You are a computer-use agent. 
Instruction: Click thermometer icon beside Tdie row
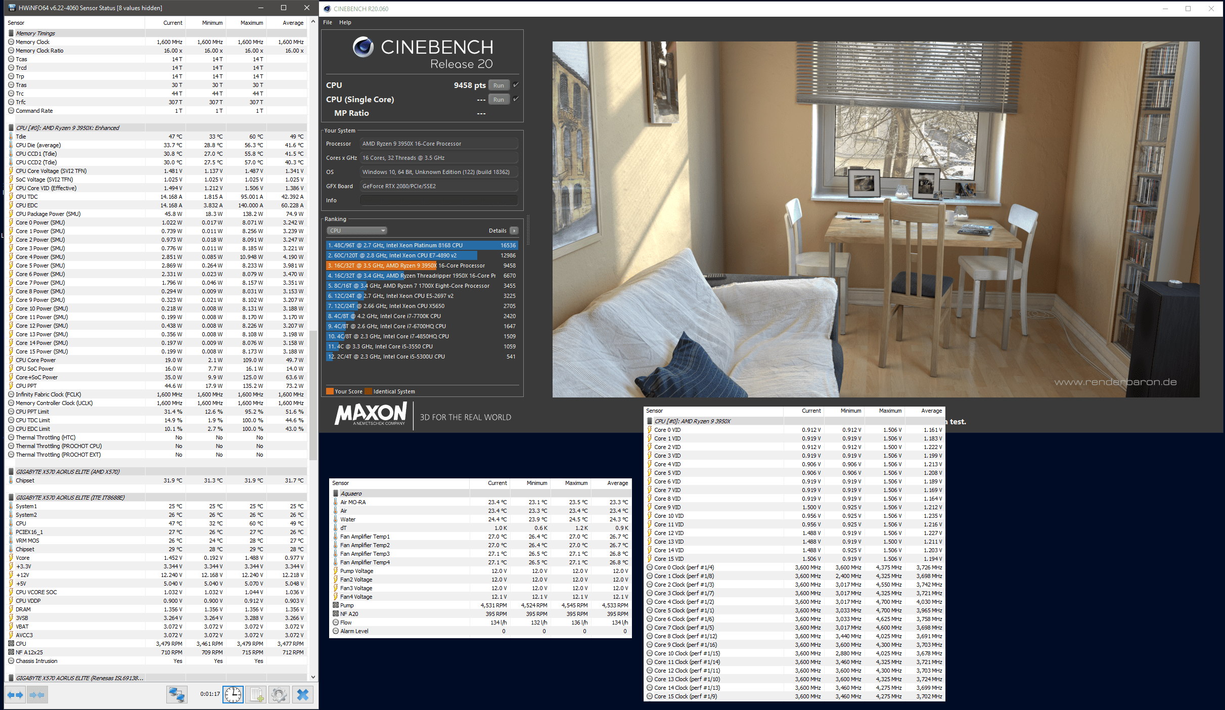tap(11, 137)
